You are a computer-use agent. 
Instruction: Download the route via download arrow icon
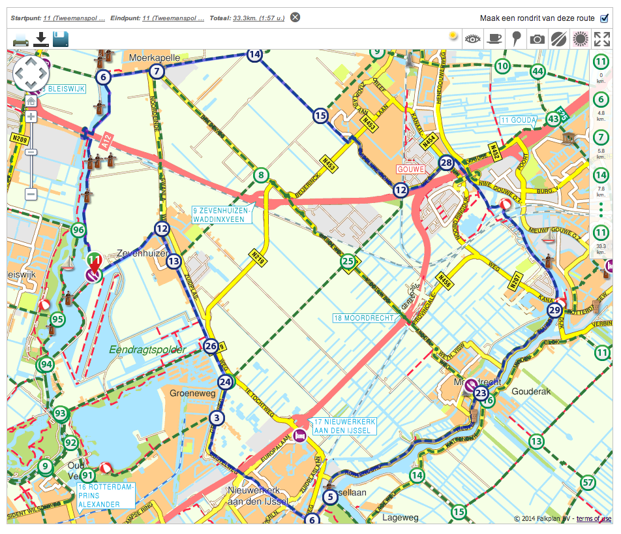[41, 39]
